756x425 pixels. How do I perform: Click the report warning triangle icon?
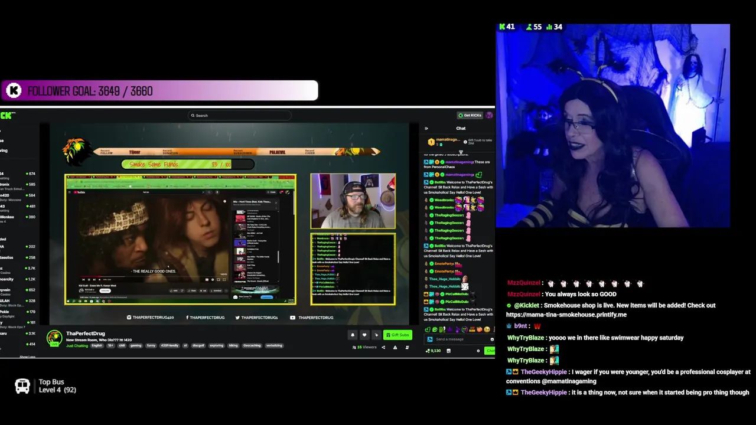point(395,347)
